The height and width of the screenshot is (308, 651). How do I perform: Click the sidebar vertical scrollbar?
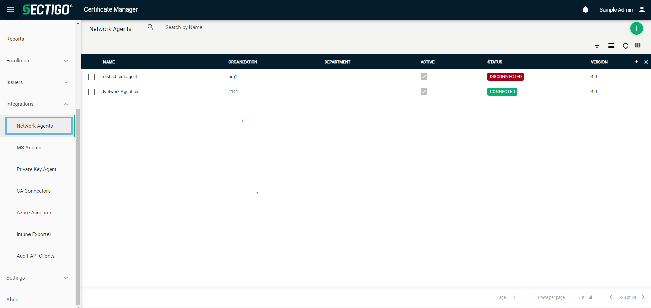(78, 207)
